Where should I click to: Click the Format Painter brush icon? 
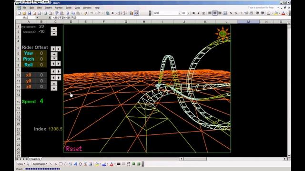[x=86, y=13]
